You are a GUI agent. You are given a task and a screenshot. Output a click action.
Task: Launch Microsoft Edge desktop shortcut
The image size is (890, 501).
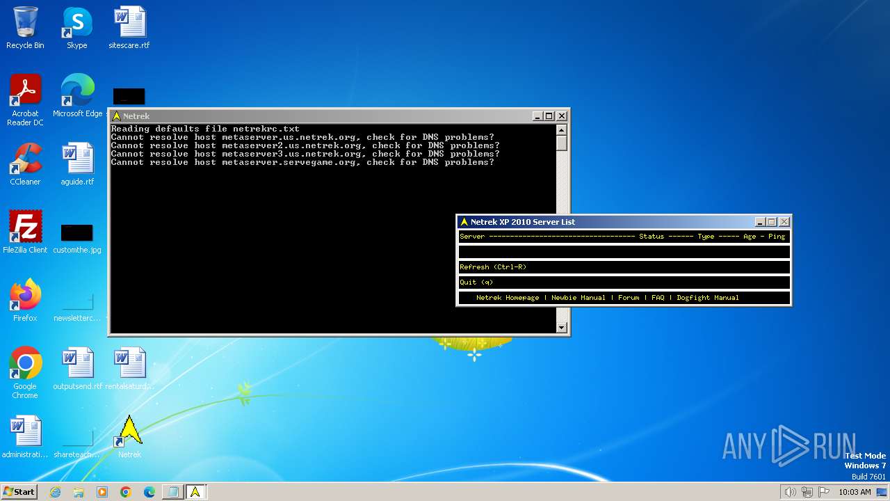[x=77, y=96]
